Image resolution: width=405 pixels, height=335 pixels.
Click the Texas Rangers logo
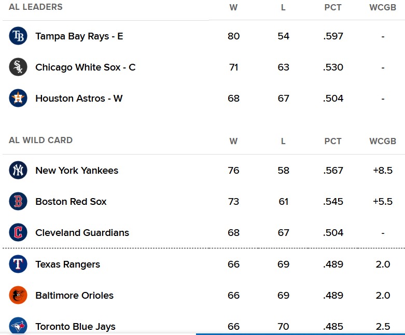point(18,264)
